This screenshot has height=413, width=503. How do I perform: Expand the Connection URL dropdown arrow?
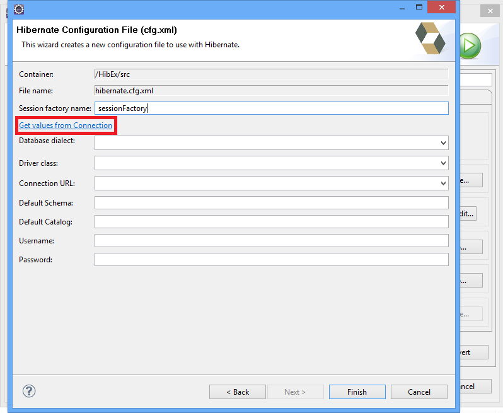(x=443, y=183)
